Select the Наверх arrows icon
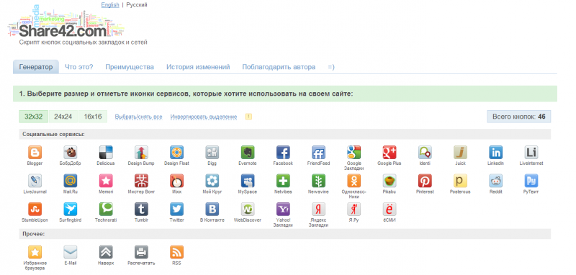 tap(106, 252)
